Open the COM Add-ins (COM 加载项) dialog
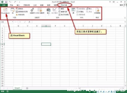 (40, 11)
